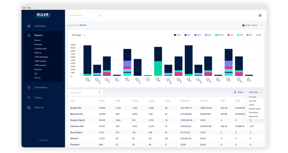Toggle the Clicks legend series
The height and width of the screenshot is (153, 288).
[177, 35]
